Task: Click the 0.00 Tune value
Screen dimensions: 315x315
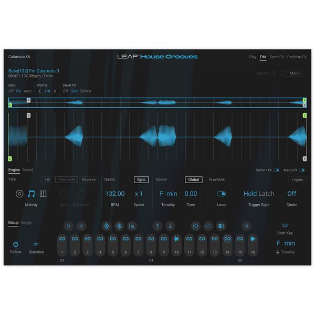Action: pyautogui.click(x=191, y=194)
